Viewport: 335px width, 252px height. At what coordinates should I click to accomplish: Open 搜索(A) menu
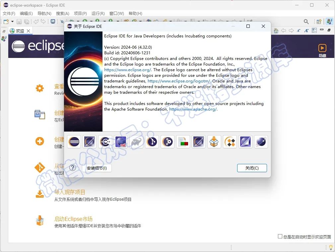(63, 14)
